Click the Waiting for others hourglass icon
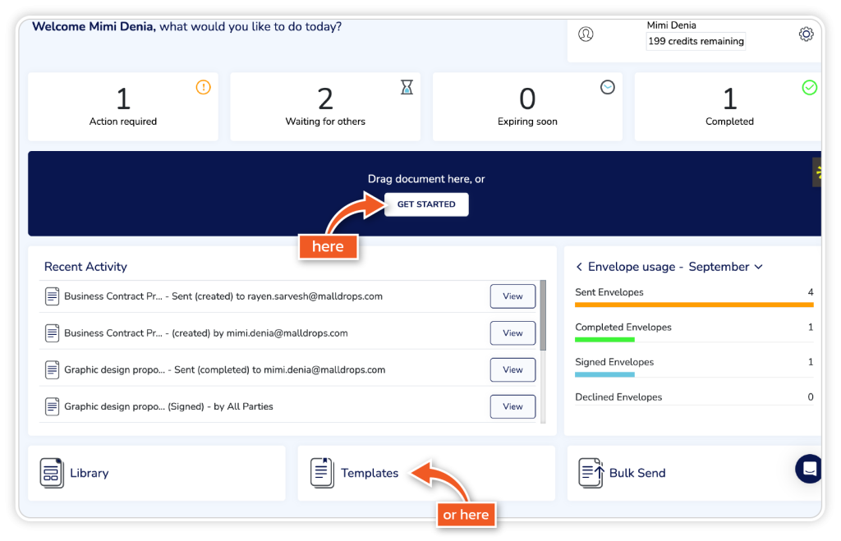Viewport: 841px width, 541px height. pyautogui.click(x=407, y=88)
